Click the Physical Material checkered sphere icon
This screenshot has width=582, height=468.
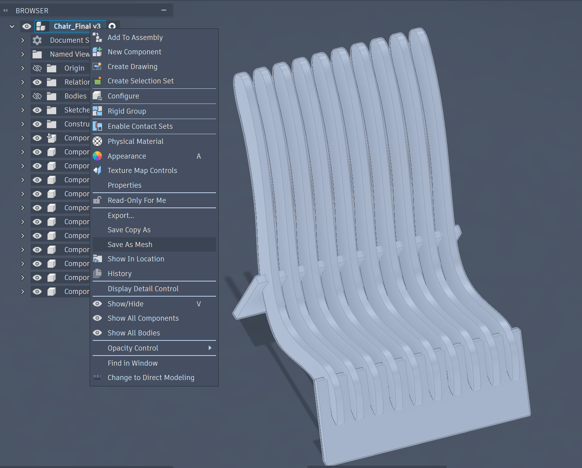point(97,141)
